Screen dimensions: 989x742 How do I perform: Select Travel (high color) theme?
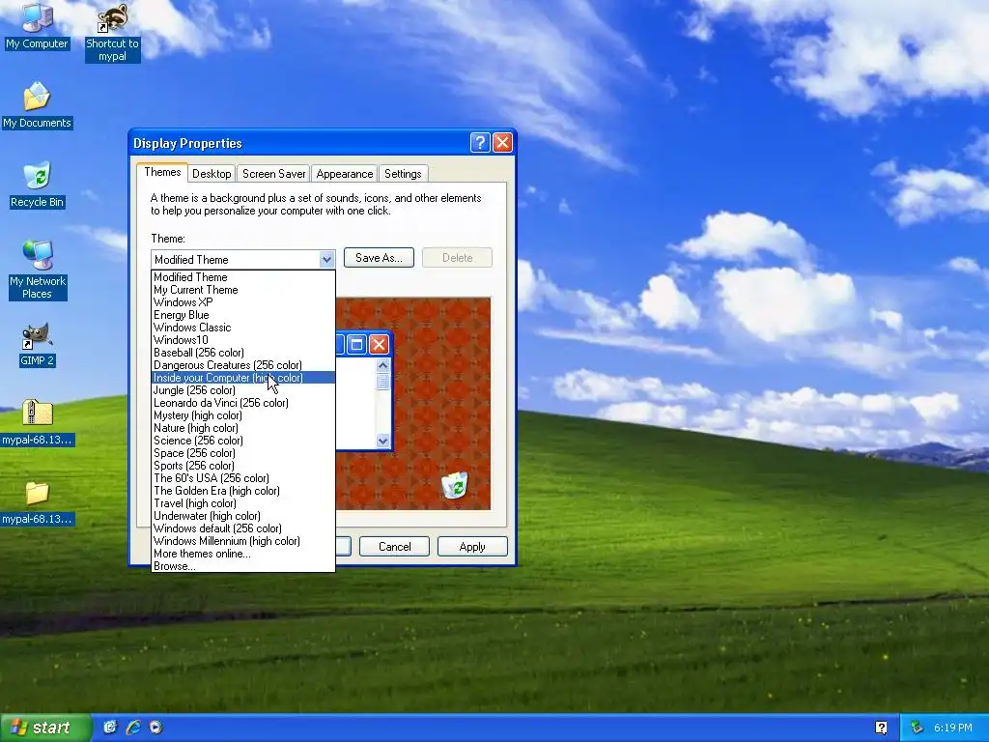(x=242, y=503)
